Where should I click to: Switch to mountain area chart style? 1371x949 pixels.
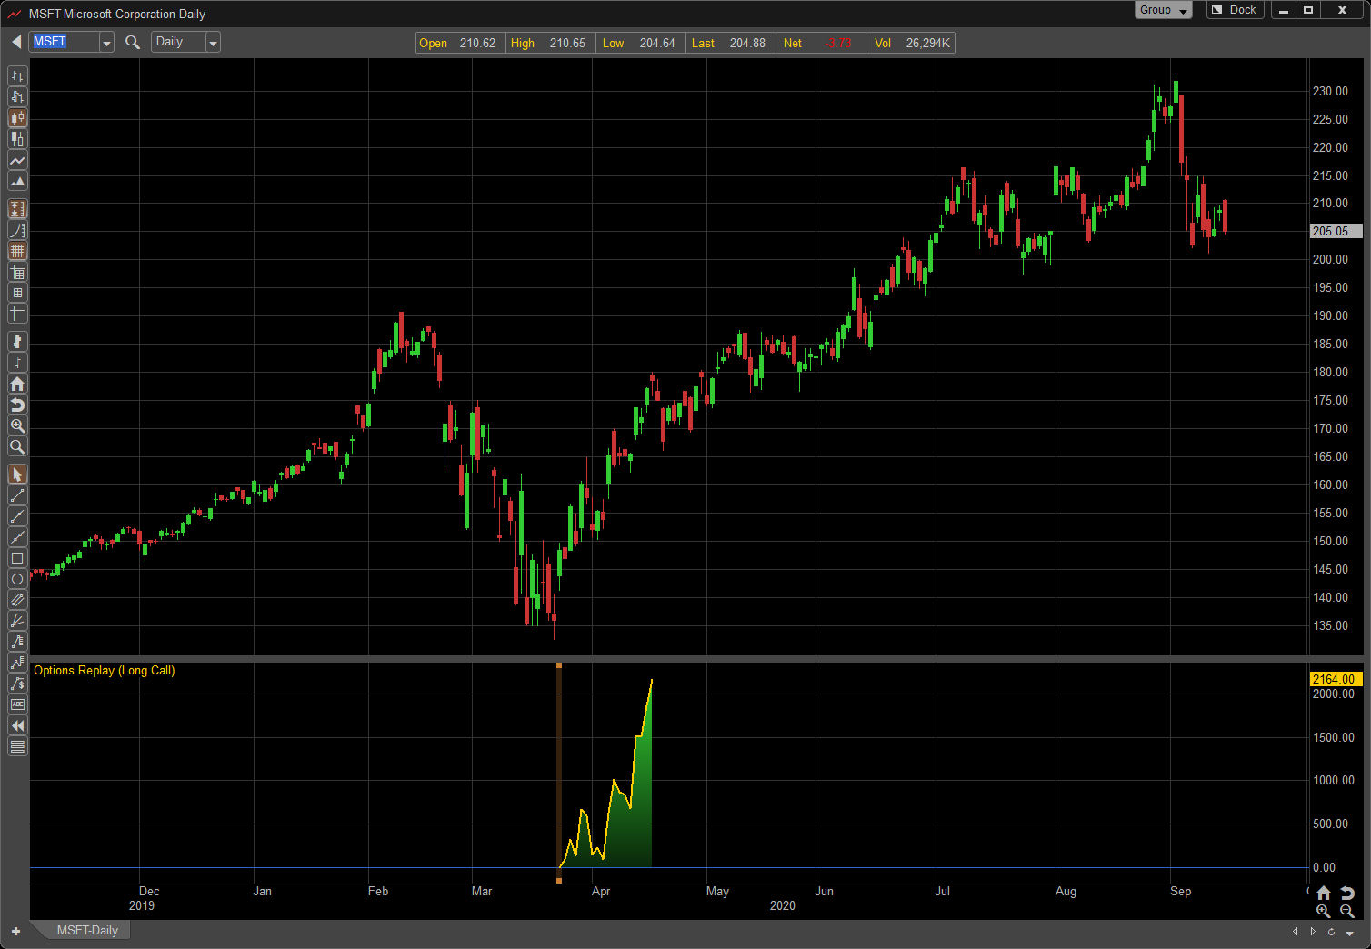pyautogui.click(x=17, y=181)
